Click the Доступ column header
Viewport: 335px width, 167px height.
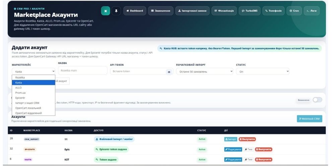pos(98,130)
